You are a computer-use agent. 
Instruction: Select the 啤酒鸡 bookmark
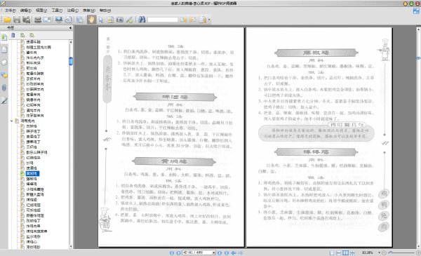[x=32, y=168]
